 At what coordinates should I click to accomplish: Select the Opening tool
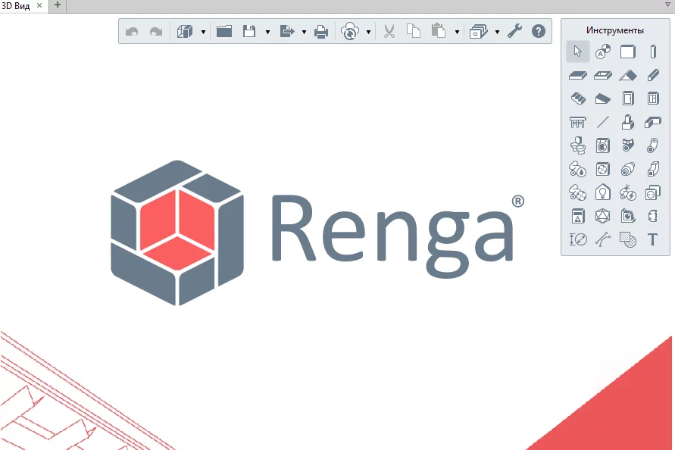(603, 75)
